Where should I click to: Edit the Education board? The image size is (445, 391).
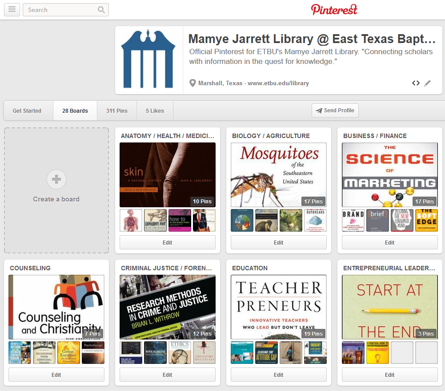click(x=279, y=375)
